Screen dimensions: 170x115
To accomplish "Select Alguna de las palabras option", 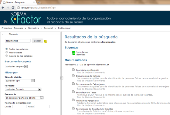I will pos(7,56).
